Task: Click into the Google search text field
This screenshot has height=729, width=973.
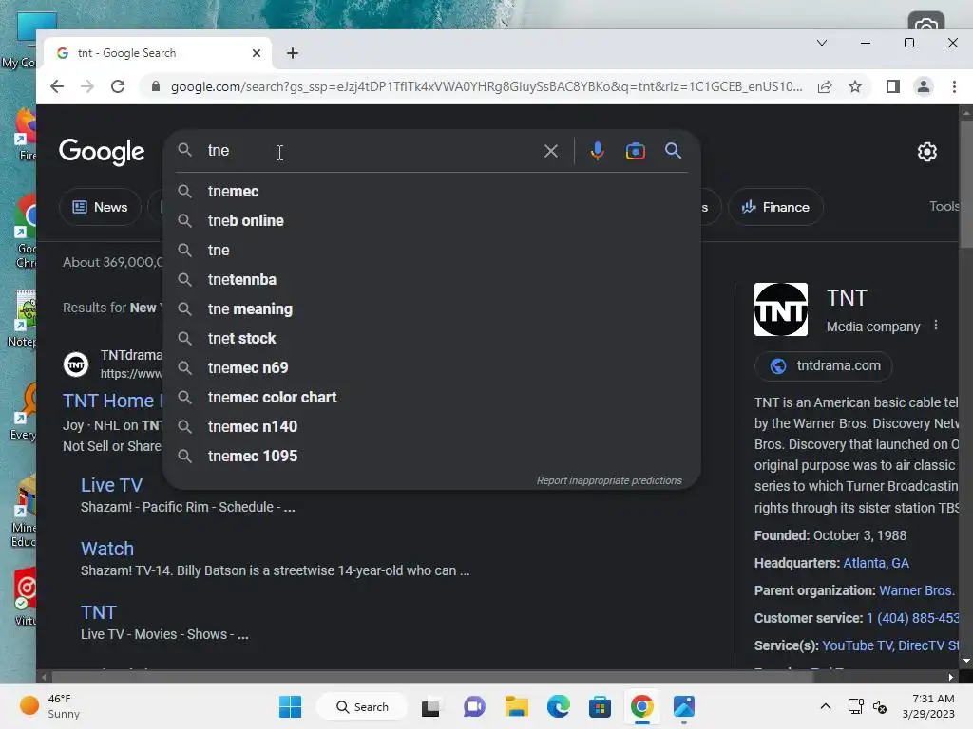Action: click(x=372, y=151)
